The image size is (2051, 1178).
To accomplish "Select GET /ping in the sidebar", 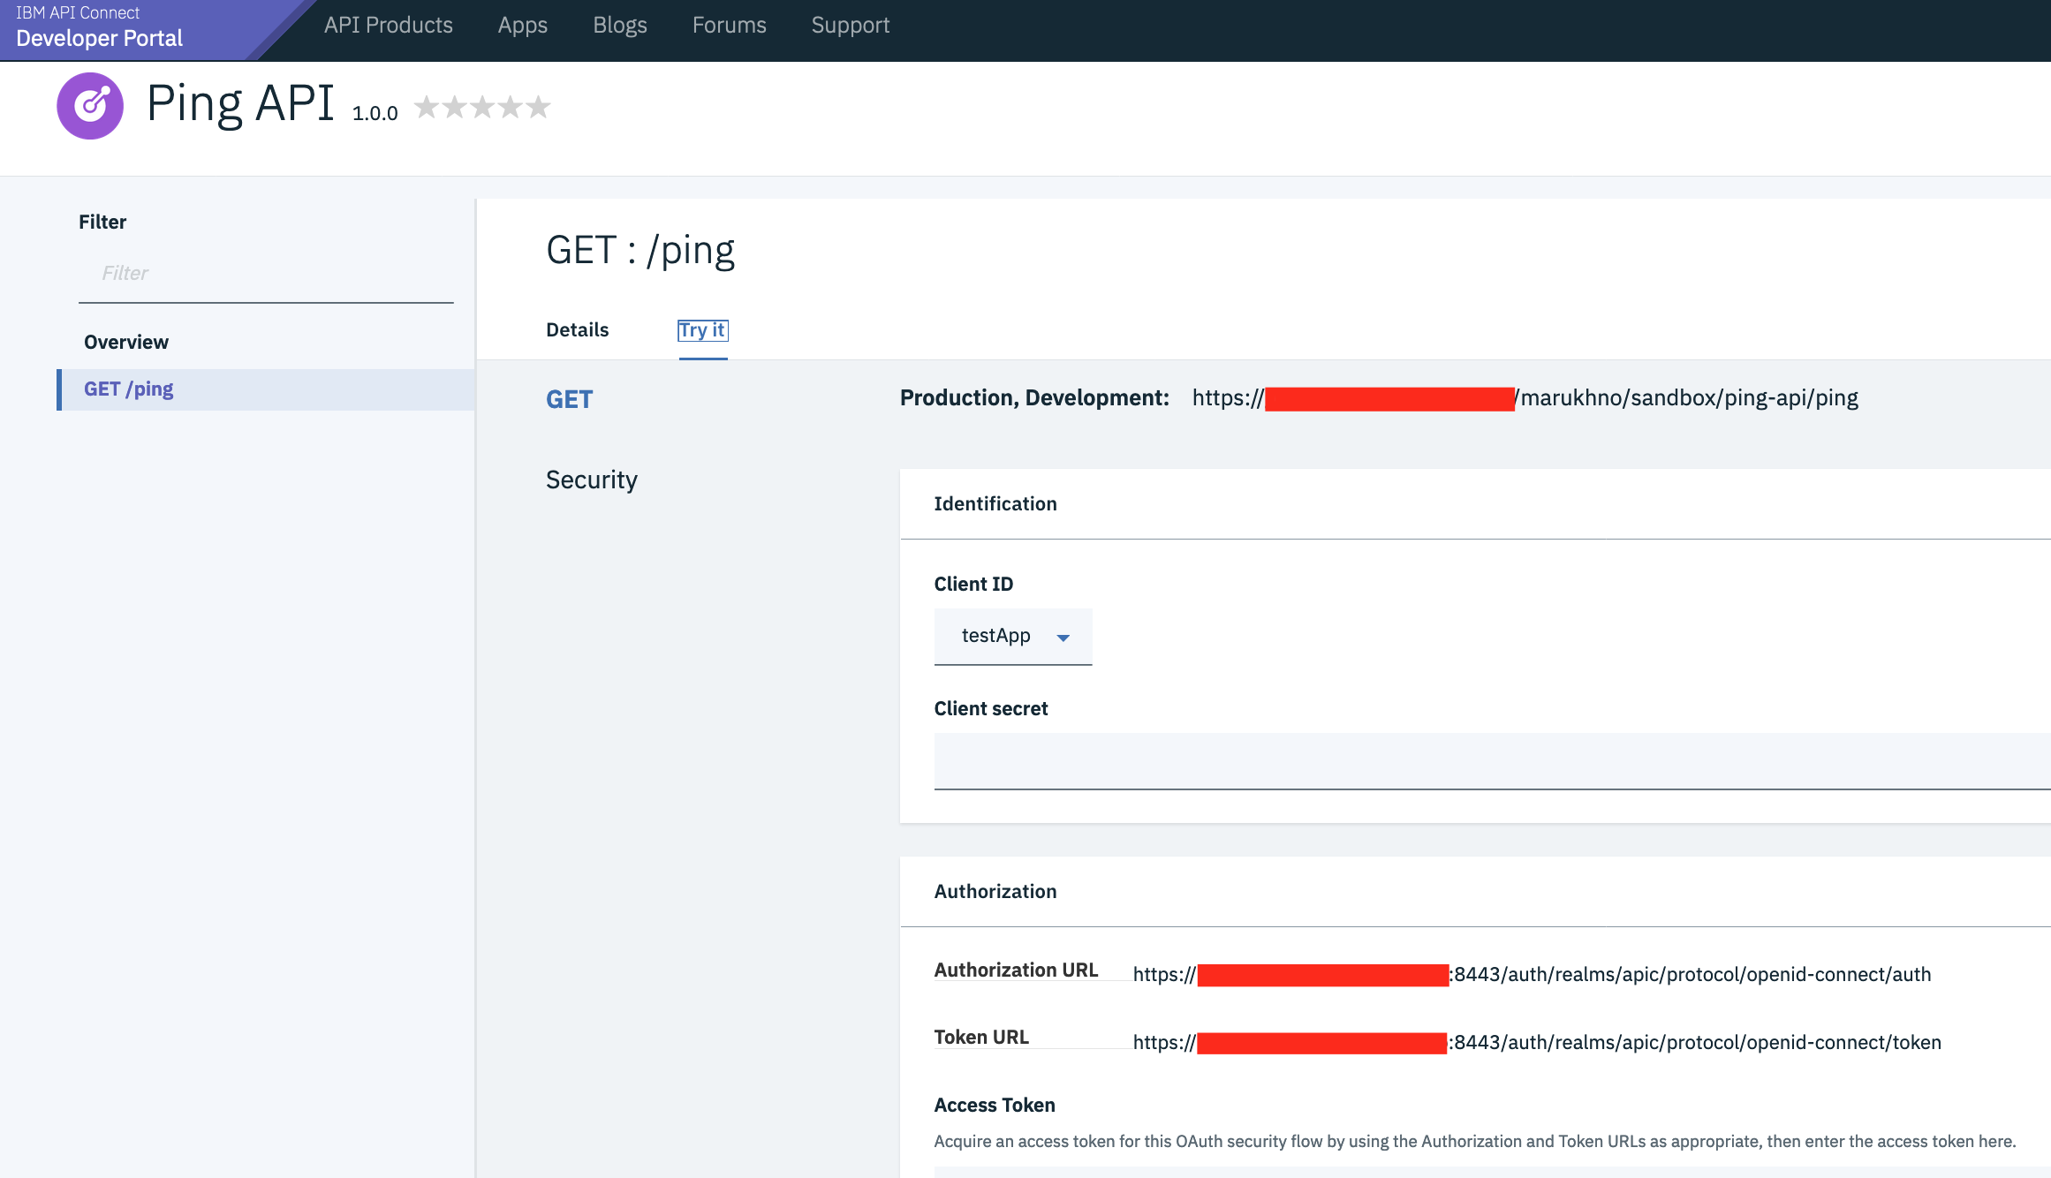I will click(266, 389).
